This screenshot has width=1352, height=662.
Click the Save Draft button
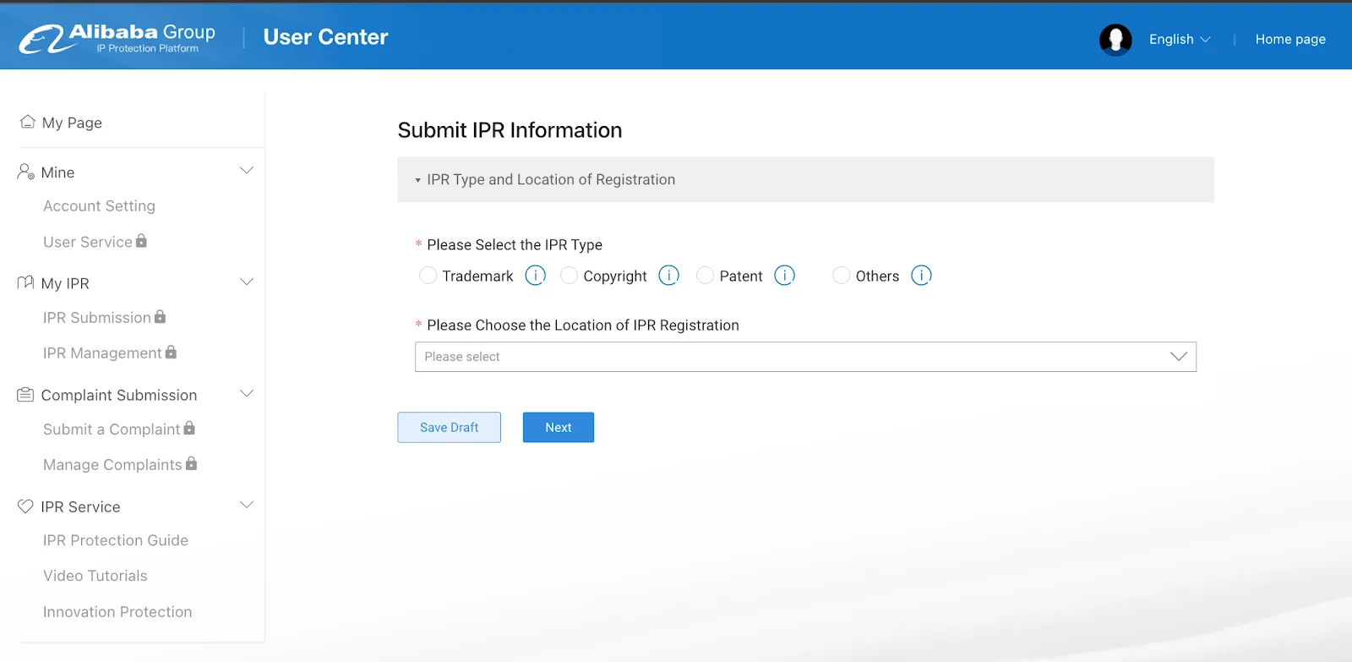(x=450, y=428)
